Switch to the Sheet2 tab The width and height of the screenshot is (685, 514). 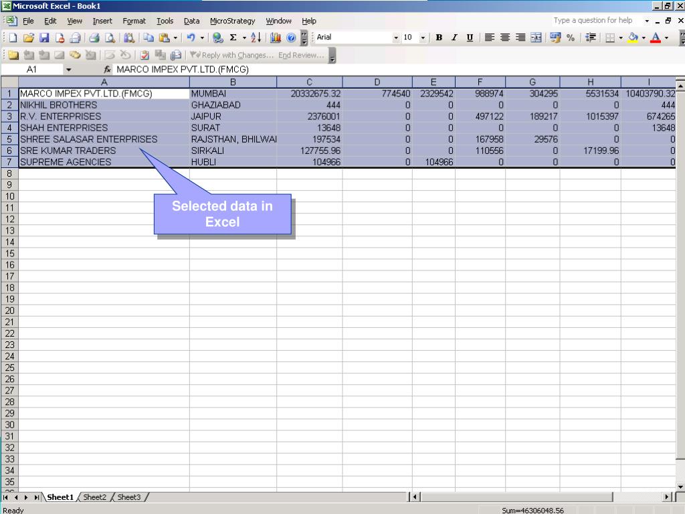(94, 497)
